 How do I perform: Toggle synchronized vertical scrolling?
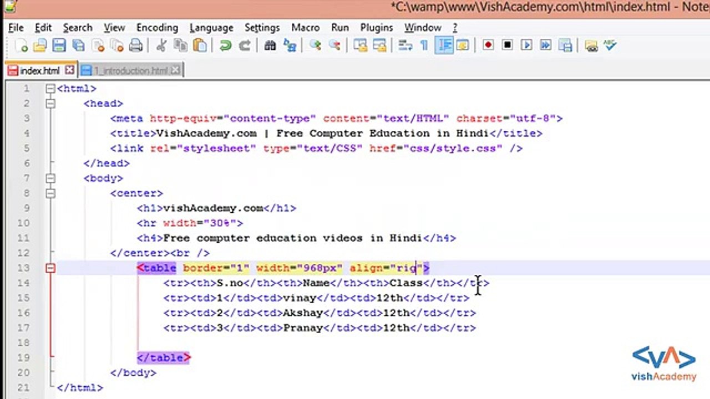click(x=361, y=45)
